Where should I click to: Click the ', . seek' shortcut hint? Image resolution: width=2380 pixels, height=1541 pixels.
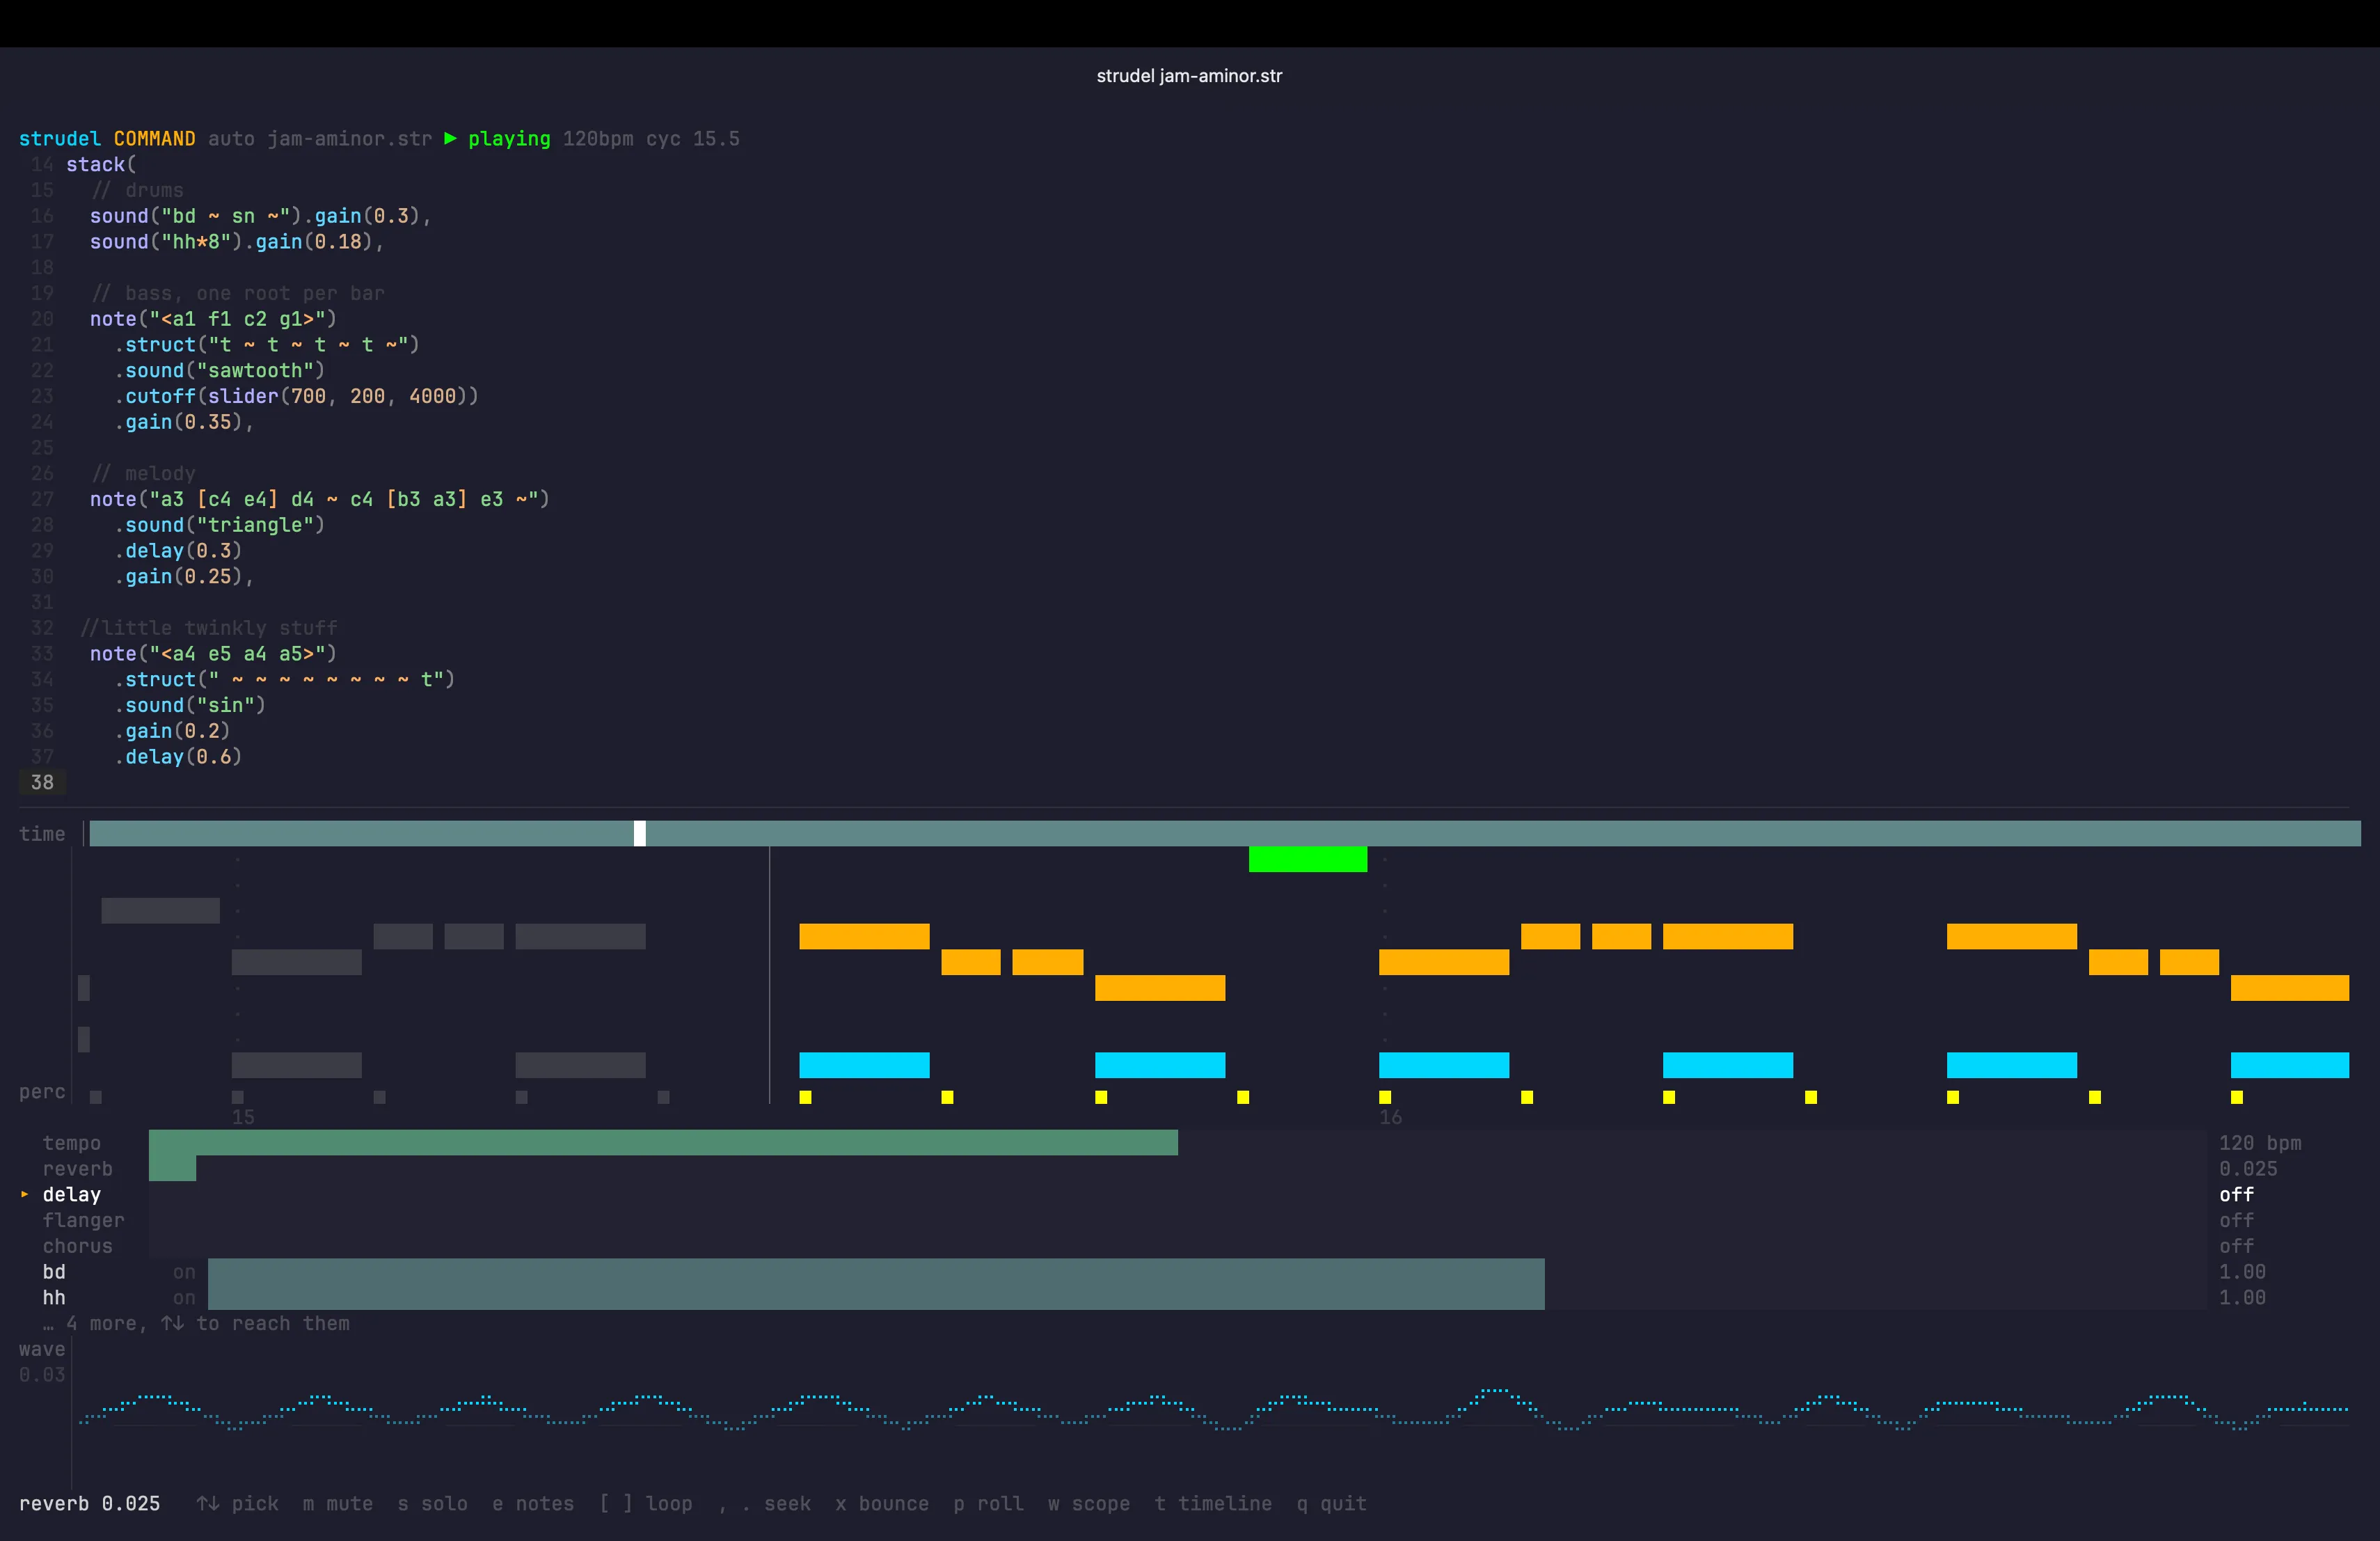(x=764, y=1504)
